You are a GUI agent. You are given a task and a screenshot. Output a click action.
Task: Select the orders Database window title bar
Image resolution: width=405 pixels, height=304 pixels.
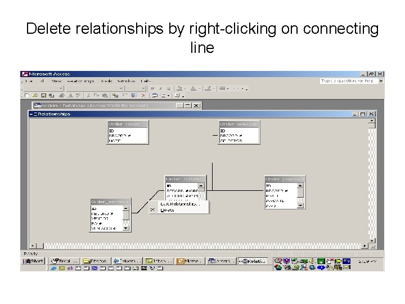click(x=117, y=105)
